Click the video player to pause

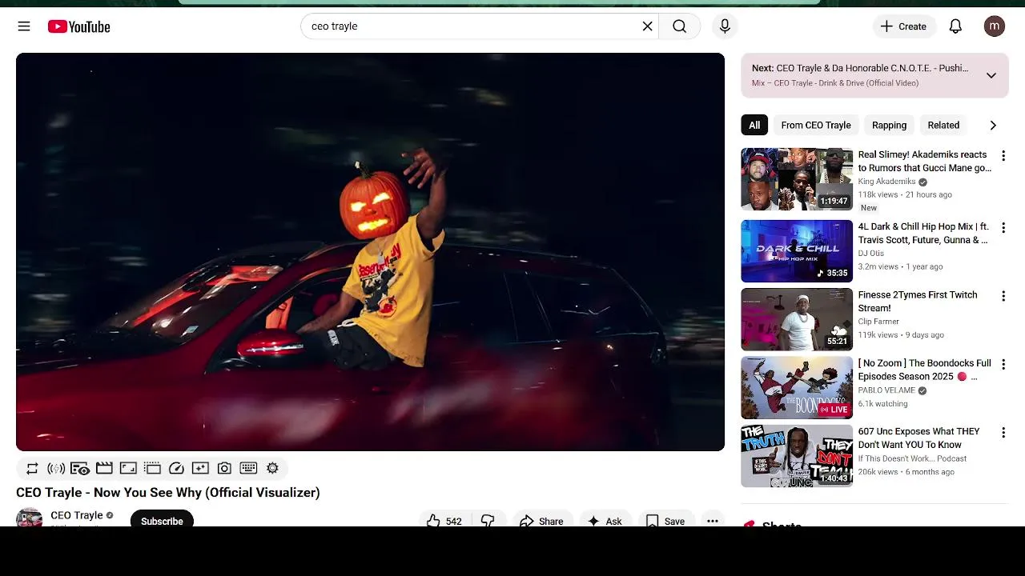(x=370, y=252)
